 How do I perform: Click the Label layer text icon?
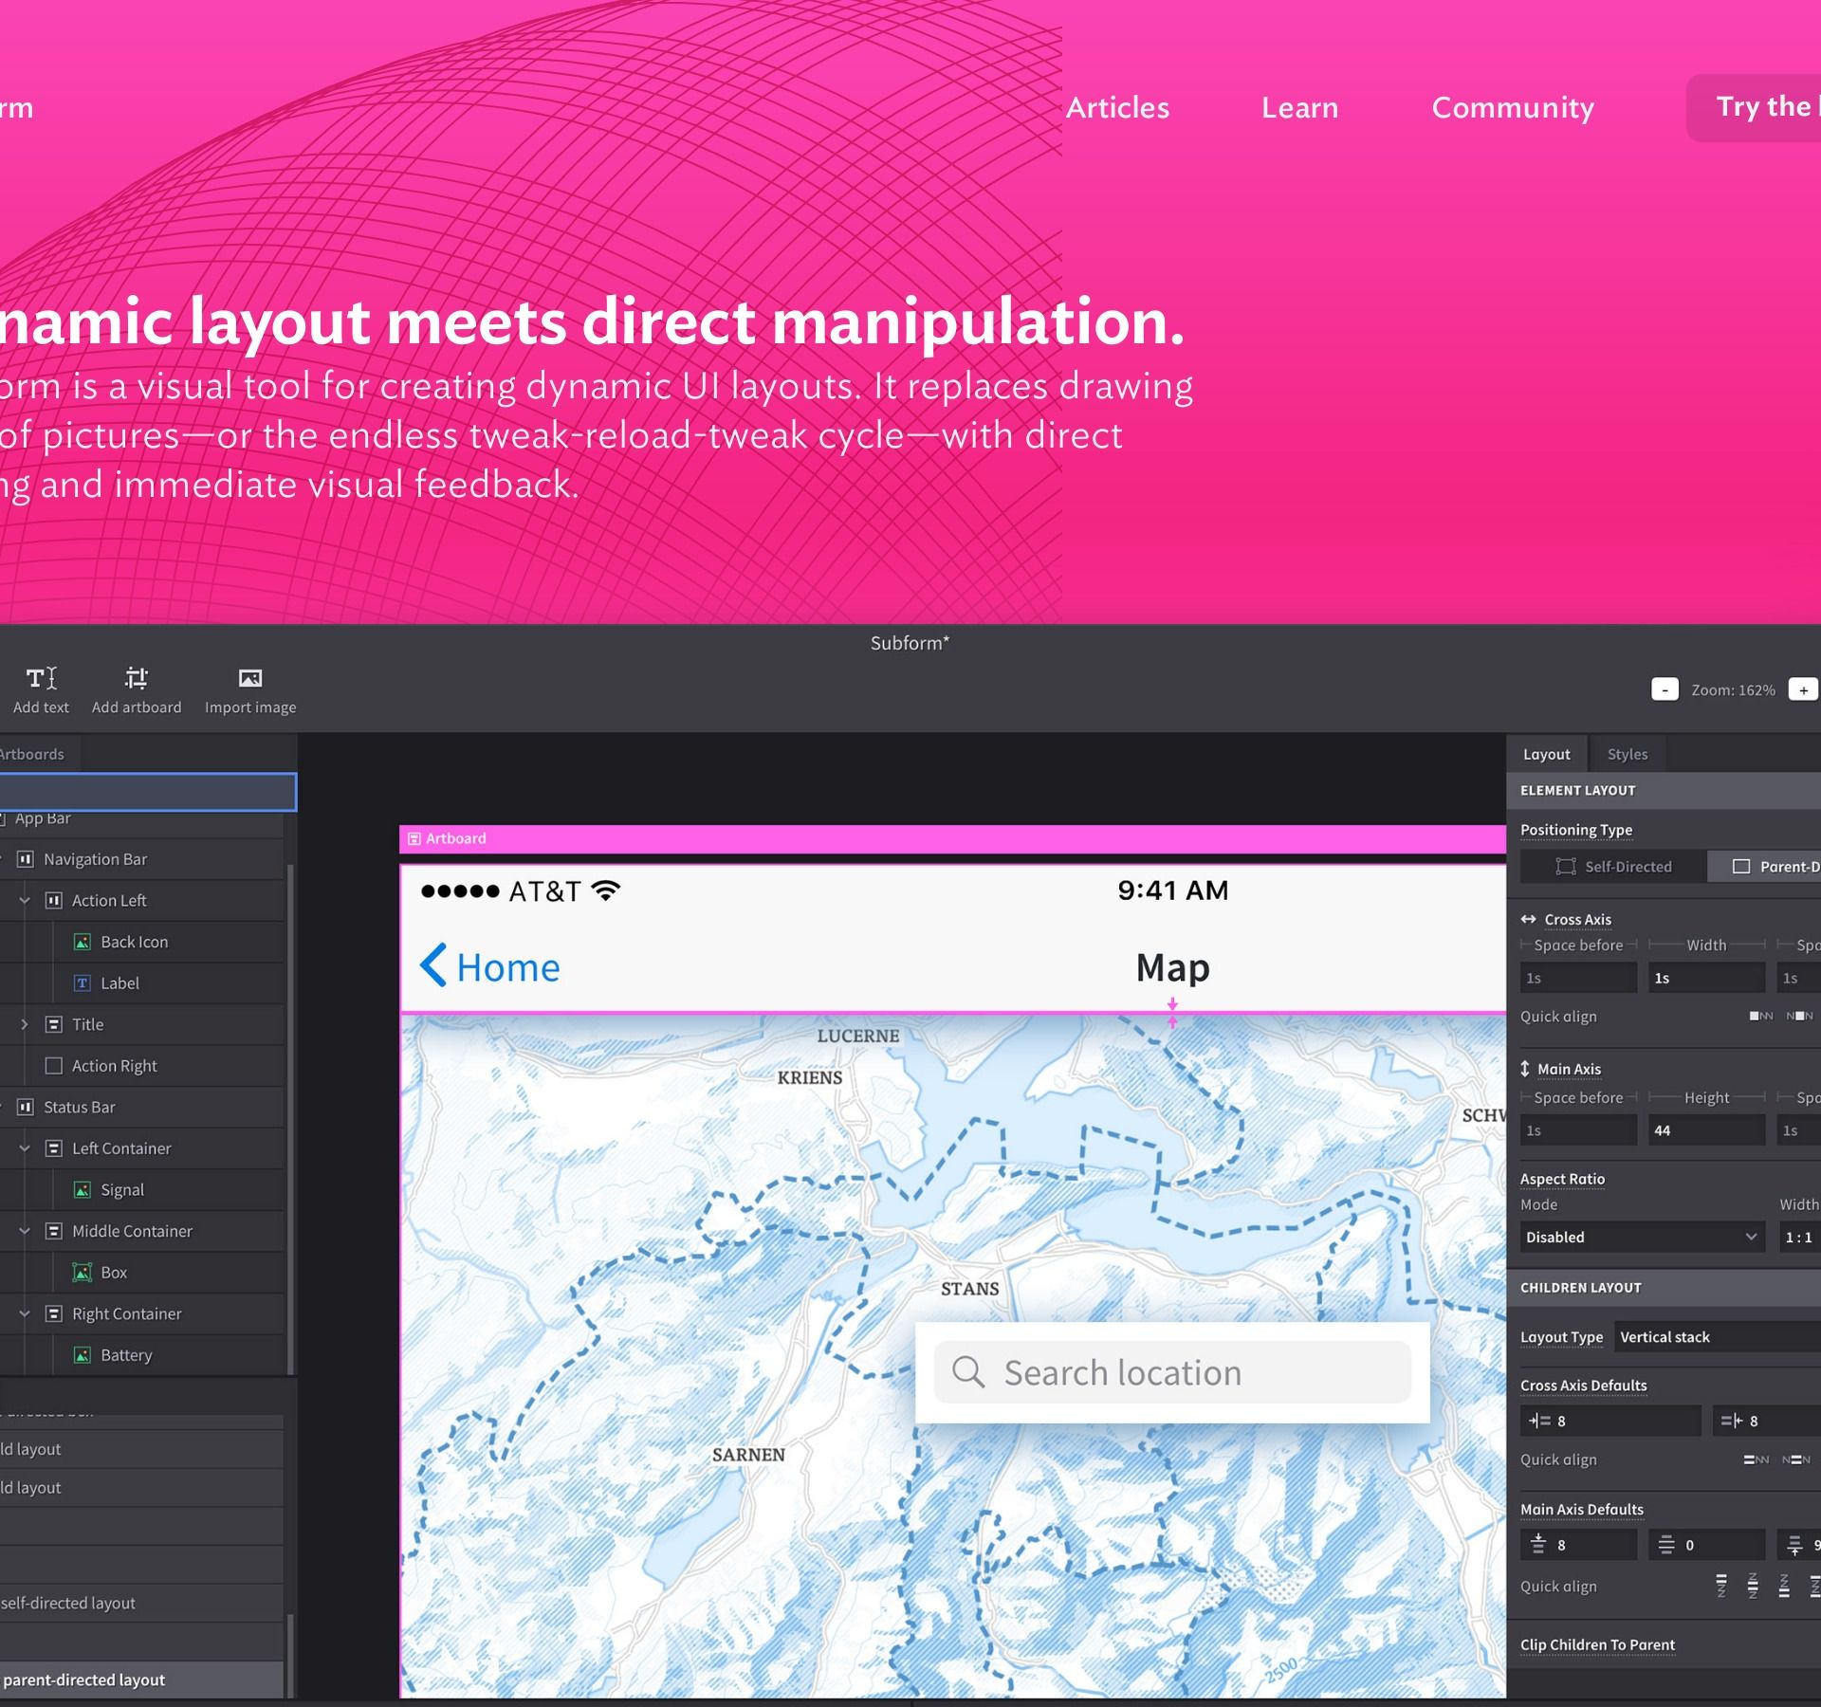click(x=83, y=983)
